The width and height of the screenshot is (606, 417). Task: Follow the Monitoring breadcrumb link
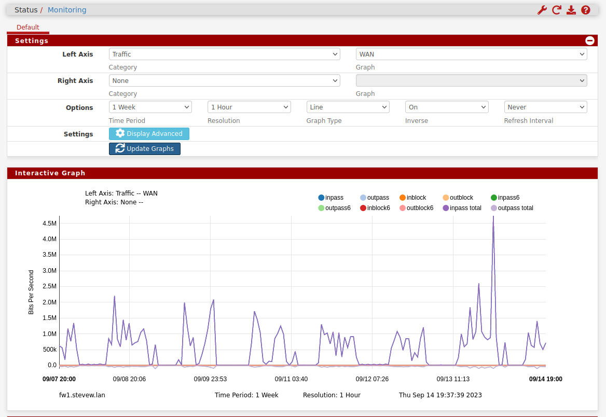[67, 10]
